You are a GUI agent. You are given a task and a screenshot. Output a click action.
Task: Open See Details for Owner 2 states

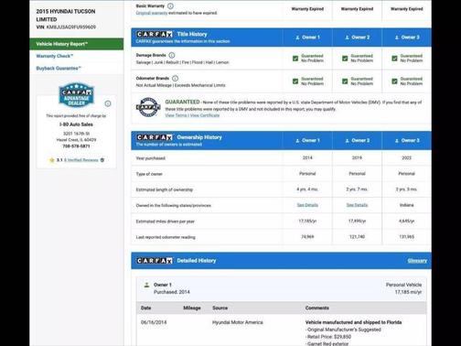point(357,205)
